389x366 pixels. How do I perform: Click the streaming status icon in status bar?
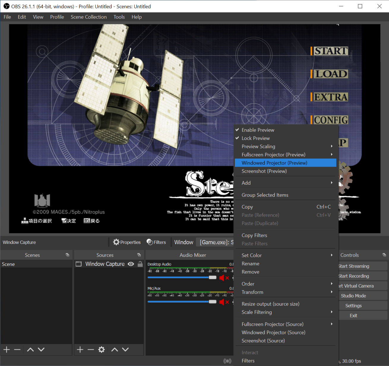(227, 361)
